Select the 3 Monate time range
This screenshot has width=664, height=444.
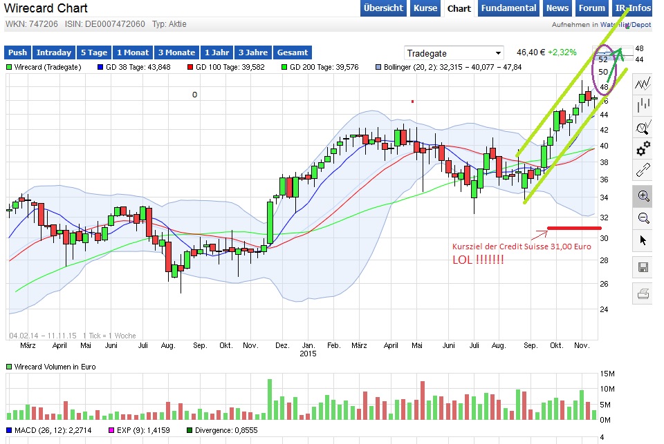tap(176, 52)
